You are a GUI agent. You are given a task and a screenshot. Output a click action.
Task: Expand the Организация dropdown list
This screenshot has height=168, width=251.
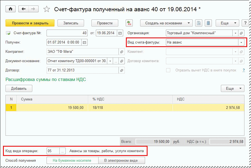(x=235, y=33)
